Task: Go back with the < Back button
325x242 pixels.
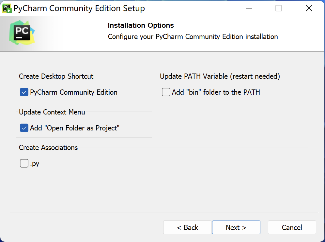Action: 187,227
